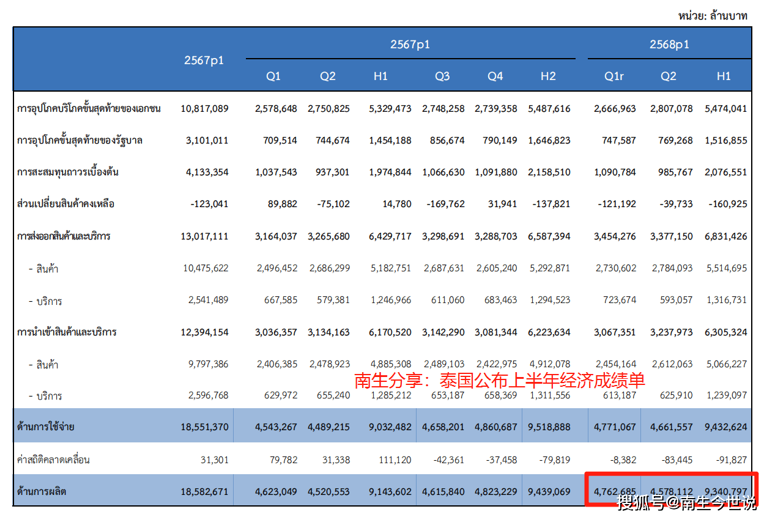
Task: Select the highlighted value 4,762,685
Action: 615,491
